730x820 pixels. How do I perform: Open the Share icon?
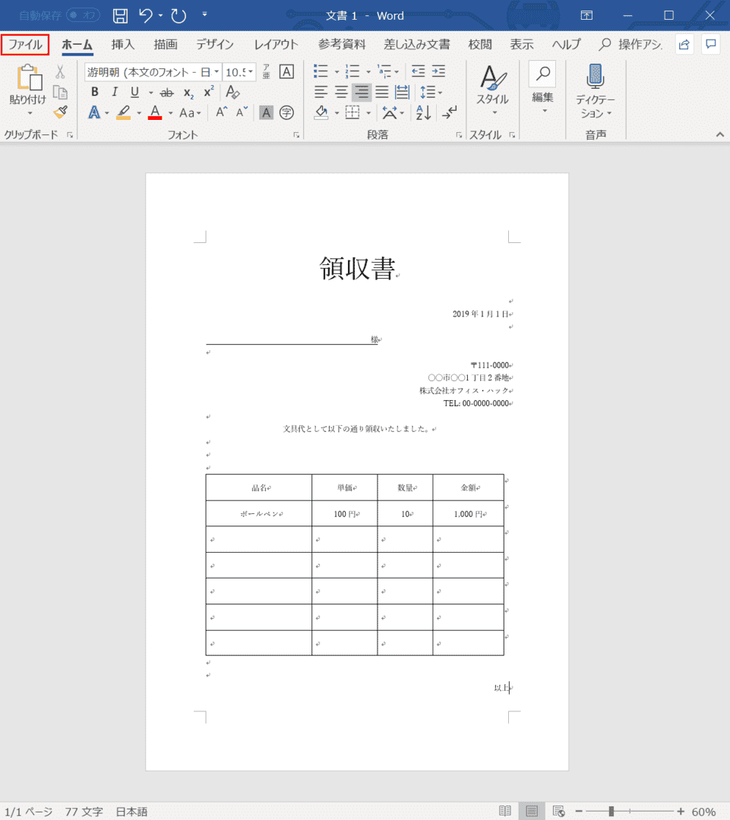click(684, 45)
